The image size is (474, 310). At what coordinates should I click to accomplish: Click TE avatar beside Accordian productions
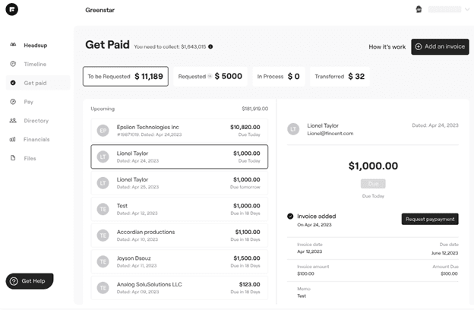pyautogui.click(x=103, y=236)
